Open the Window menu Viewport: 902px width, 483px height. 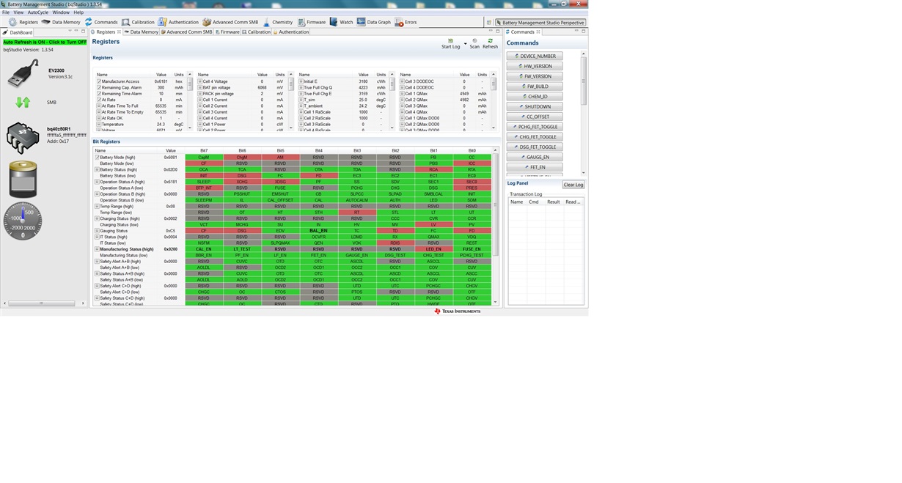click(61, 12)
